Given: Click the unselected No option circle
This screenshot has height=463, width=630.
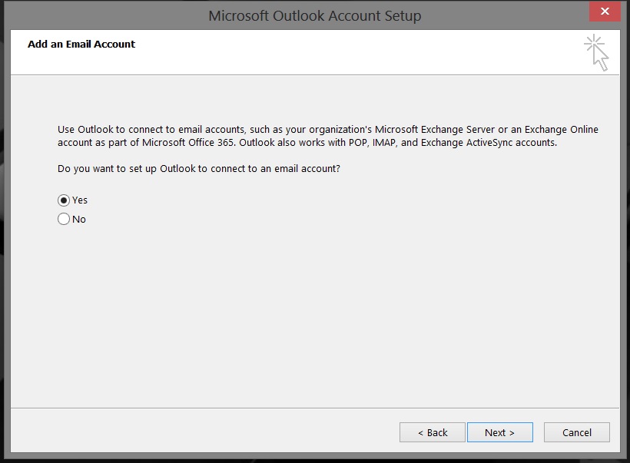Looking at the screenshot, I should (64, 219).
